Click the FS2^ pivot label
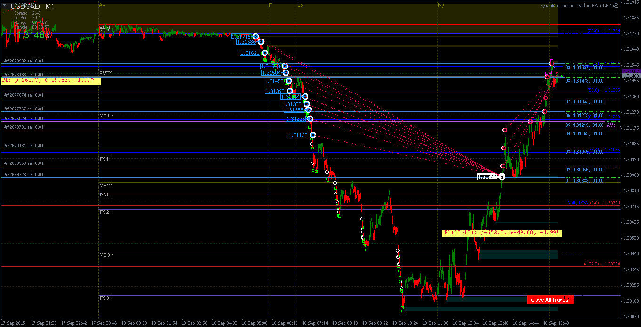The image size is (641, 327). pos(106,212)
